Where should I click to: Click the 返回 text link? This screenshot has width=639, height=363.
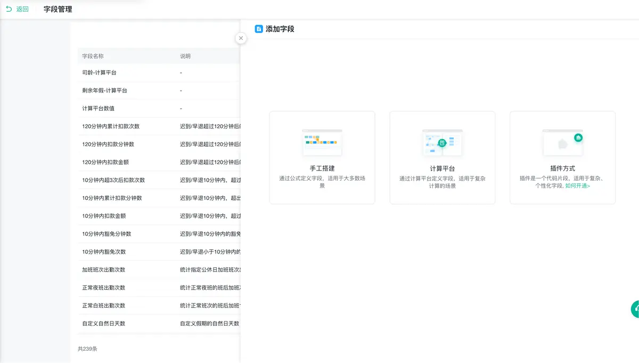click(22, 9)
